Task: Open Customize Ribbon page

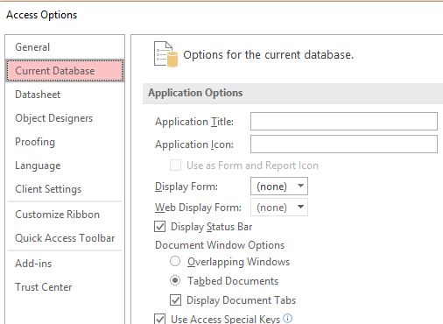Action: (x=65, y=215)
